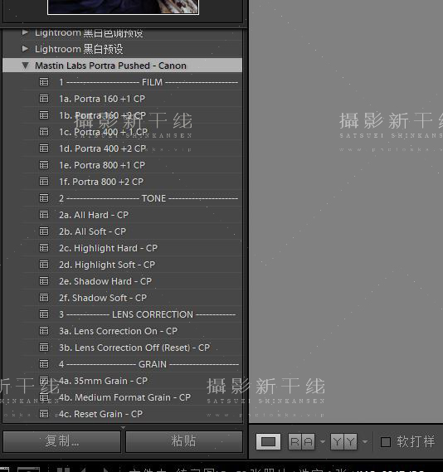
Task: Click the preset icon beside 1e. Portra 800 +1 CP
Action: pos(44,164)
